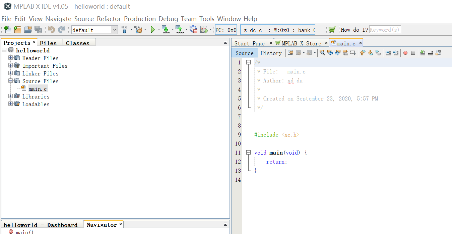
Task: Open dropdown beside Make and Program Device
Action: pos(173,30)
